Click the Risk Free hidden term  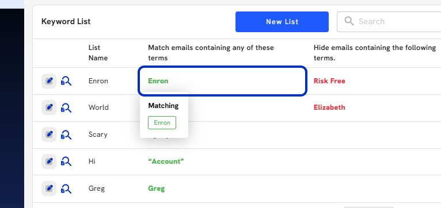[x=329, y=81]
